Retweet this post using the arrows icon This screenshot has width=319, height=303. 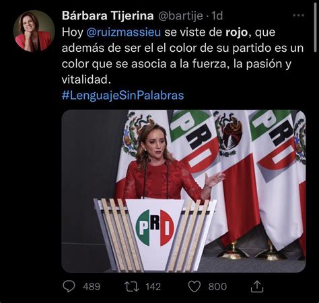tap(132, 287)
